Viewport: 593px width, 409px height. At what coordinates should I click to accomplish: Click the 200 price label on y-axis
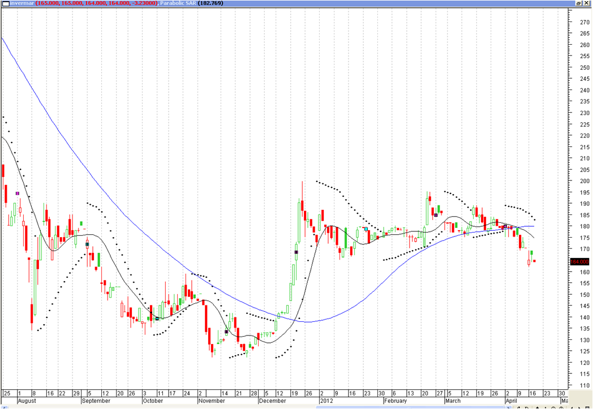coord(585,181)
